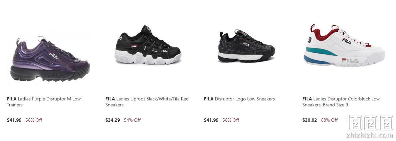Open FILA Ladies Purple Disruptor M Low Trainers
This screenshot has height=141, width=396.
(x=44, y=102)
